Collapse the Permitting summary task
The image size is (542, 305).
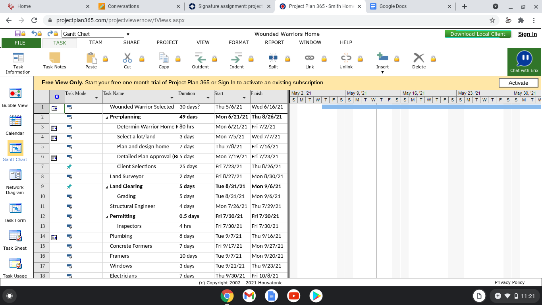pos(107,217)
